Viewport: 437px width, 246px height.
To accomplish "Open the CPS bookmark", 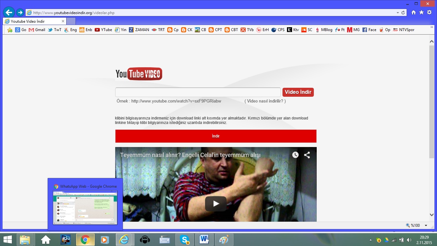I will tap(278, 30).
